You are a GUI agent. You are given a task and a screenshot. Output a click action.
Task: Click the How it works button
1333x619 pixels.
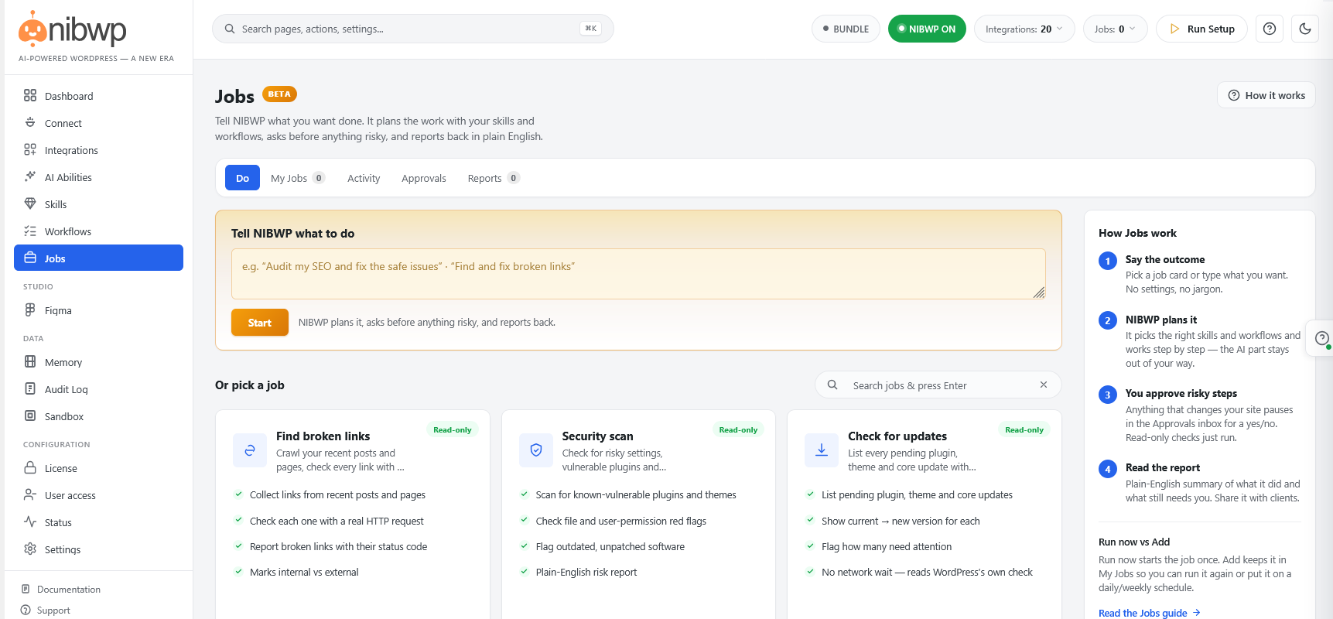pos(1266,95)
